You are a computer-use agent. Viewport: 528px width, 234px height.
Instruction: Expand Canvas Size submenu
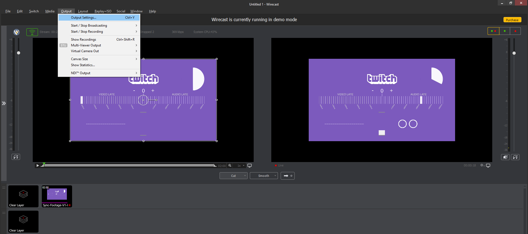pos(99,59)
